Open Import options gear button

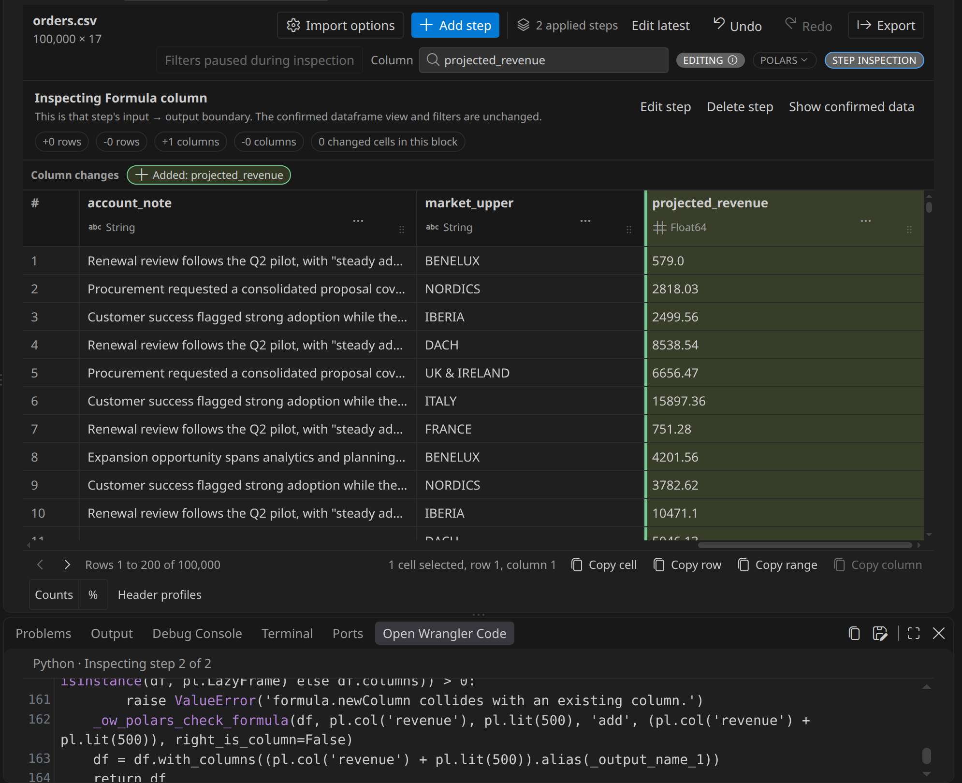340,25
